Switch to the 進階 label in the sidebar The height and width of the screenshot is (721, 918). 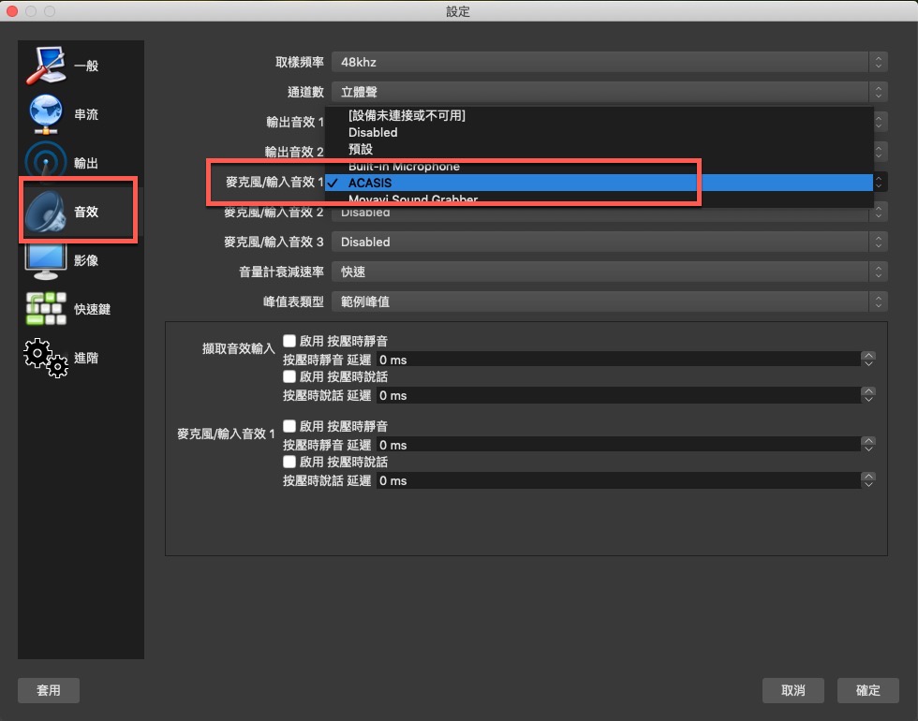86,358
